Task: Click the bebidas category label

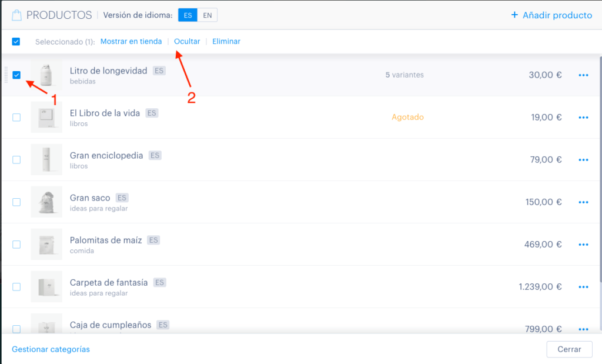Action: (x=82, y=81)
